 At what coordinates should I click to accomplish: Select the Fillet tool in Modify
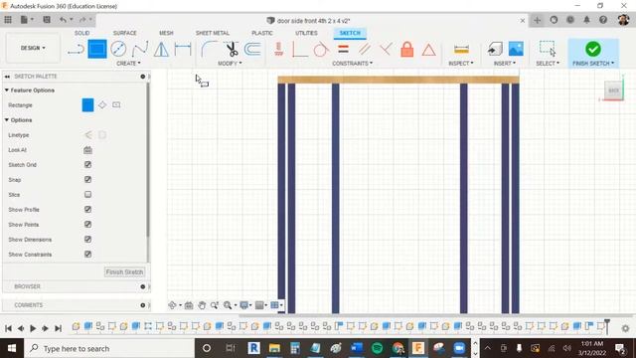click(209, 49)
